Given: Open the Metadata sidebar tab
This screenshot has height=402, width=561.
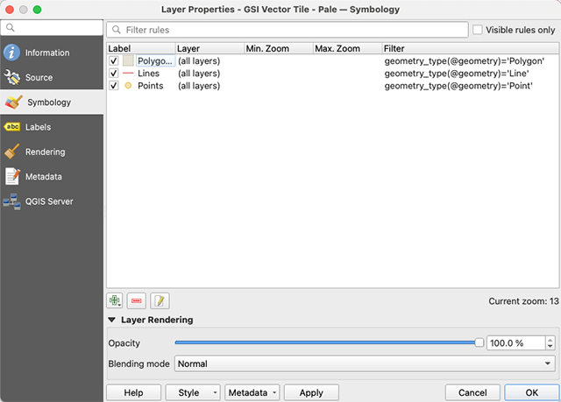Looking at the screenshot, I should click(52, 177).
